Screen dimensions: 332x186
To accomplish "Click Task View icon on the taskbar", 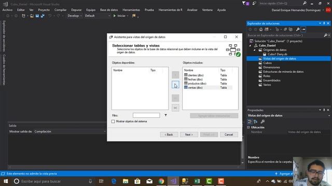I will click(101, 181).
